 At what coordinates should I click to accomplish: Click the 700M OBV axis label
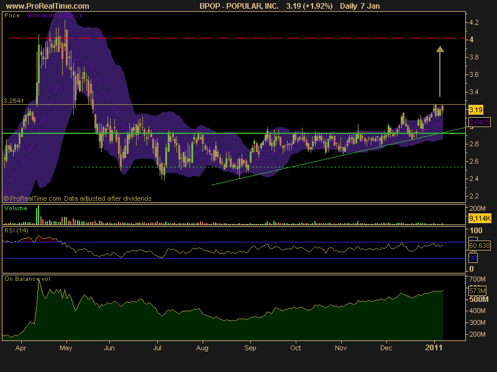[477, 279]
